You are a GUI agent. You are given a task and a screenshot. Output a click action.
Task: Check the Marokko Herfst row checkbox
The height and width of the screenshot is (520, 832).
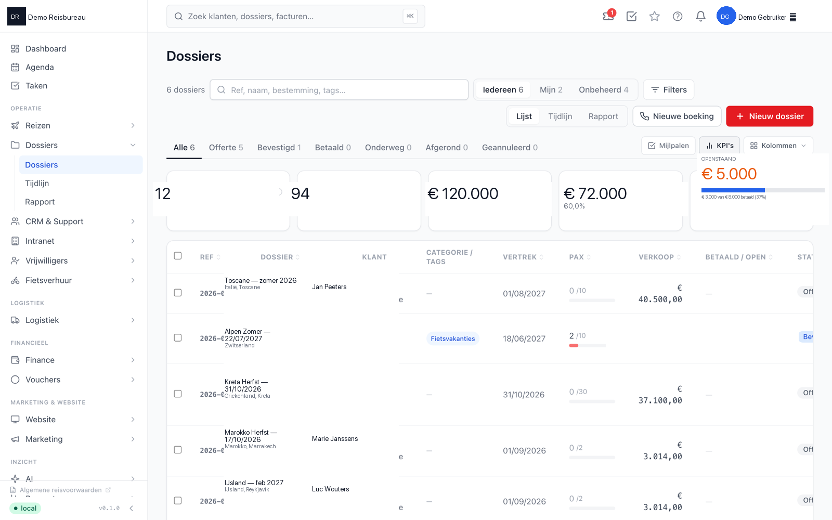178,450
